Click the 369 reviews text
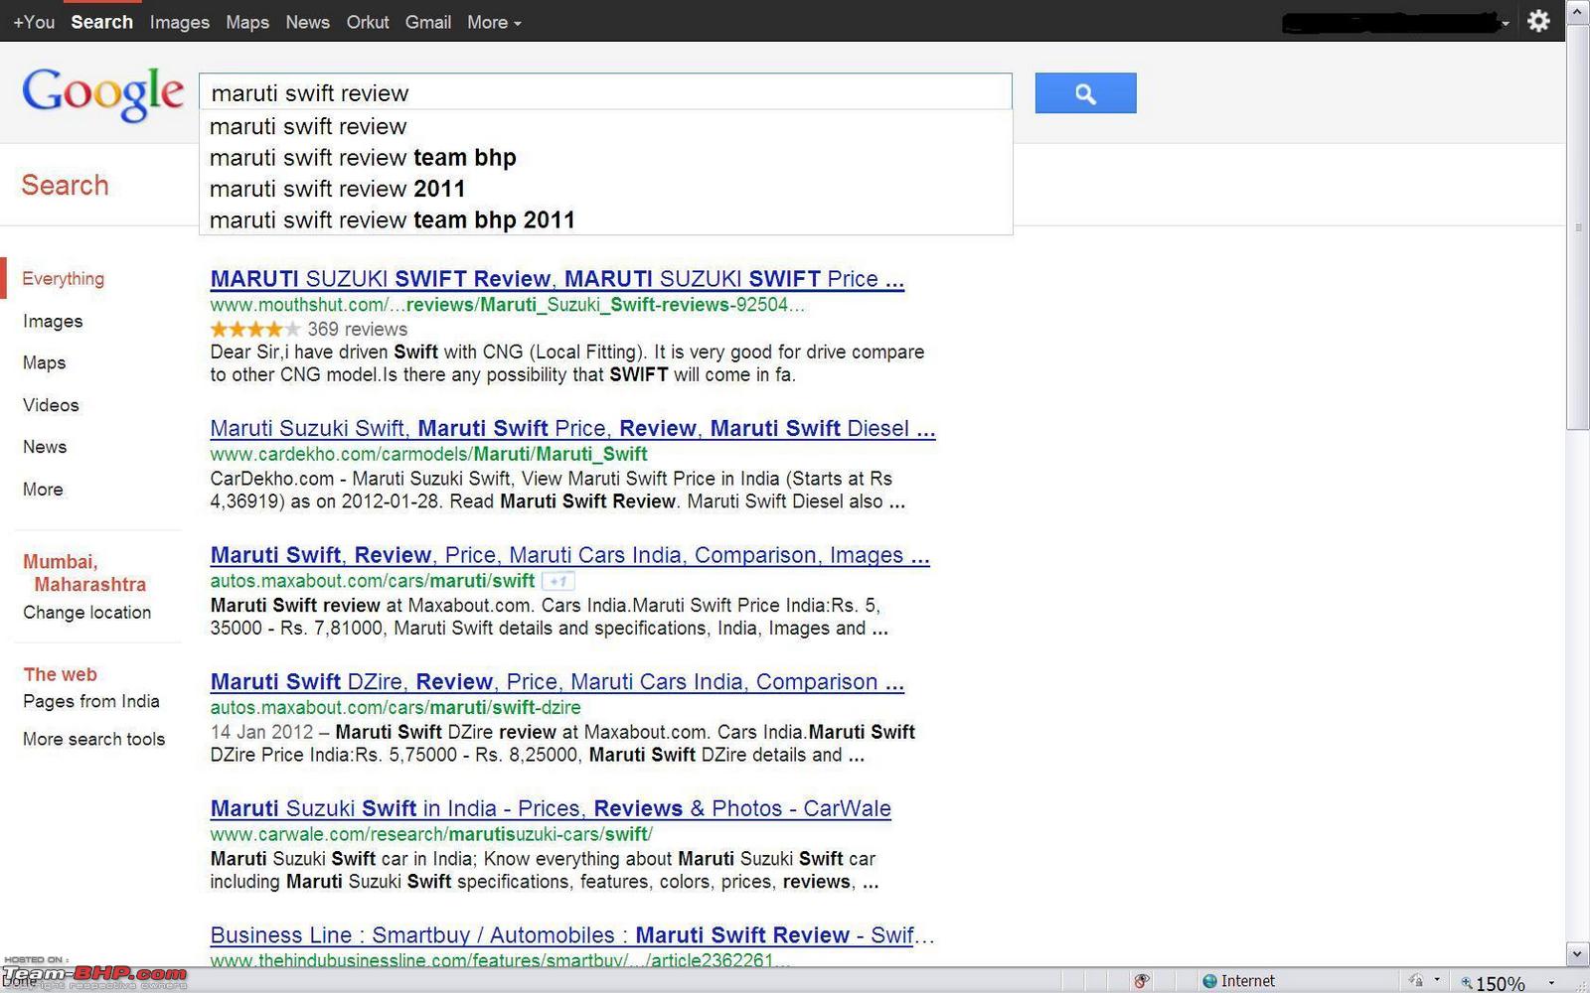The image size is (1590, 993). point(357,329)
